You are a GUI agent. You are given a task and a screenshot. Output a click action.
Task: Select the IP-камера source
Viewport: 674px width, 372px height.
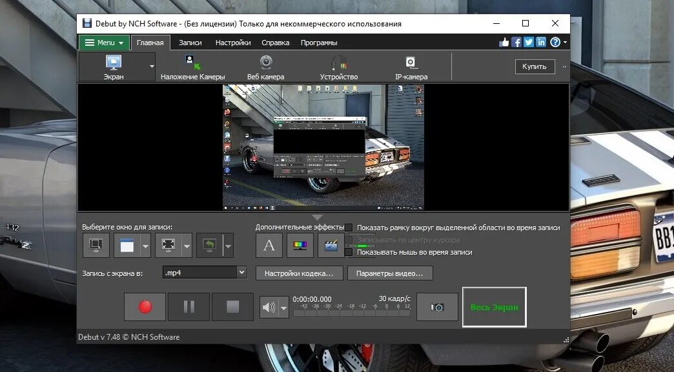coord(411,67)
